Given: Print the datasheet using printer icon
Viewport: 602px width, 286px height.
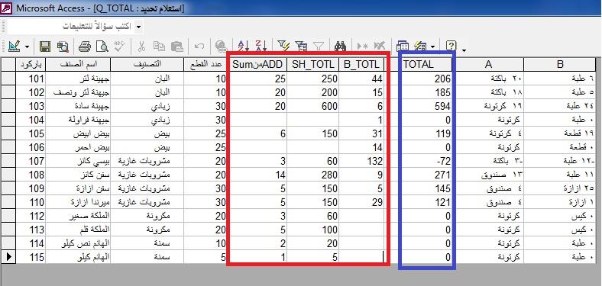Looking at the screenshot, I should [x=85, y=47].
